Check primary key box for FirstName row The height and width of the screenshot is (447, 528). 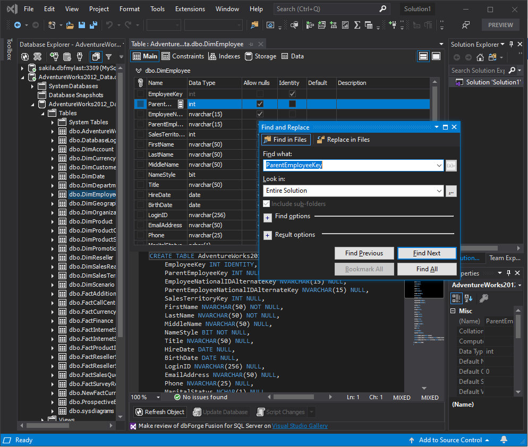pyautogui.click(x=140, y=144)
